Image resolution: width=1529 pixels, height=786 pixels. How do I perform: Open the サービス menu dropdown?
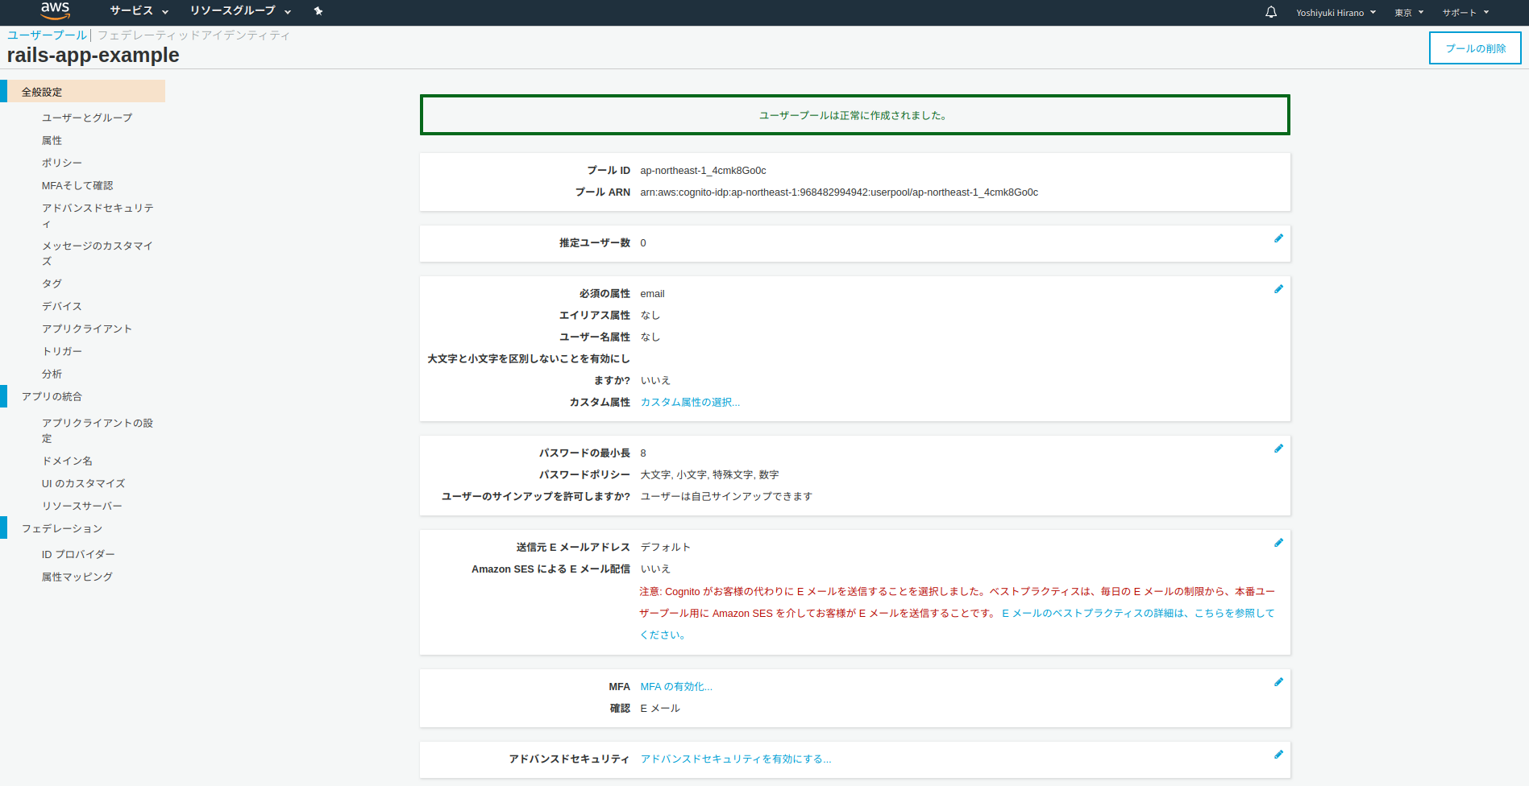point(137,12)
